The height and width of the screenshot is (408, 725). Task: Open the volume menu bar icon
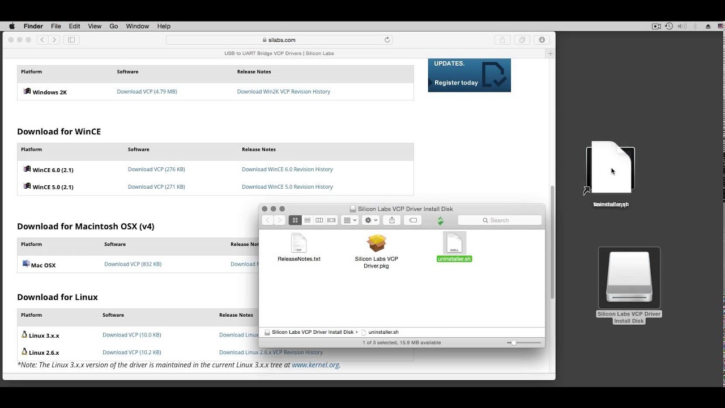tap(682, 26)
